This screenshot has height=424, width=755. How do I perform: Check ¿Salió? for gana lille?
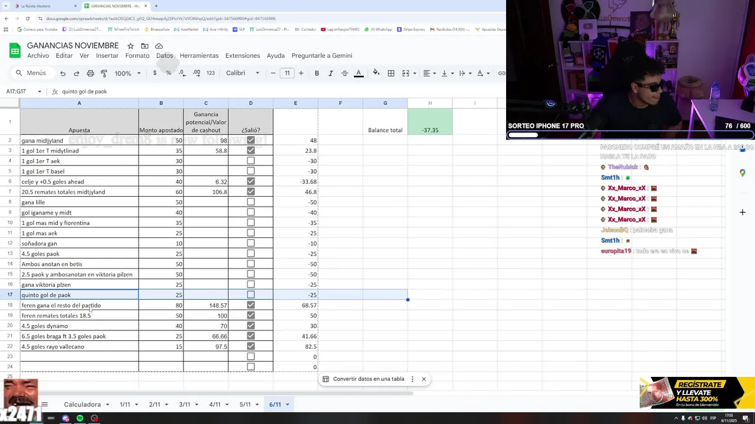click(251, 202)
